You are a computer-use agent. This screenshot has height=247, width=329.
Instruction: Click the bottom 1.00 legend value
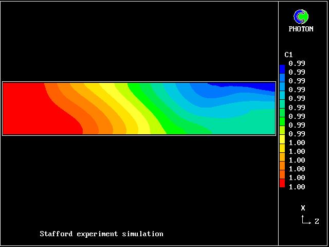(297, 187)
